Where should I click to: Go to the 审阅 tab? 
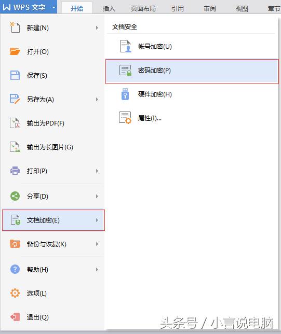pyautogui.click(x=210, y=8)
